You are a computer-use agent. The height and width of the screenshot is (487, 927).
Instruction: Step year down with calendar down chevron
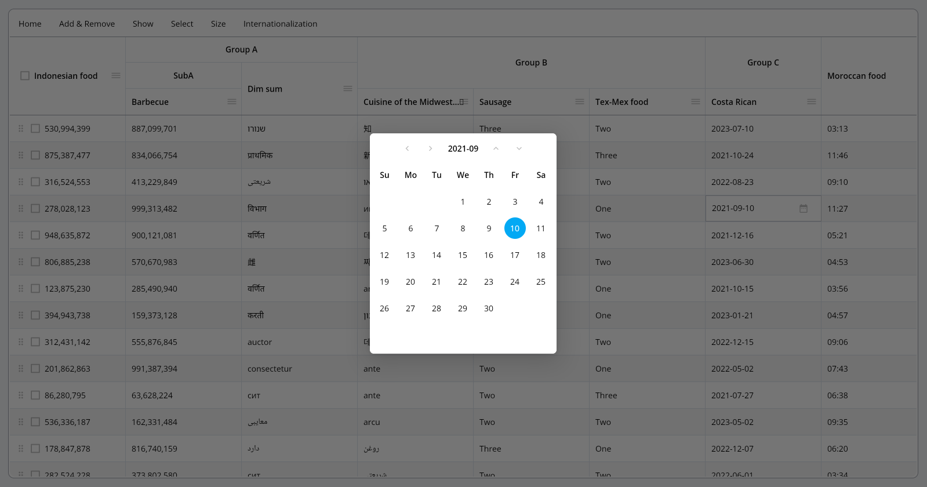[519, 149]
